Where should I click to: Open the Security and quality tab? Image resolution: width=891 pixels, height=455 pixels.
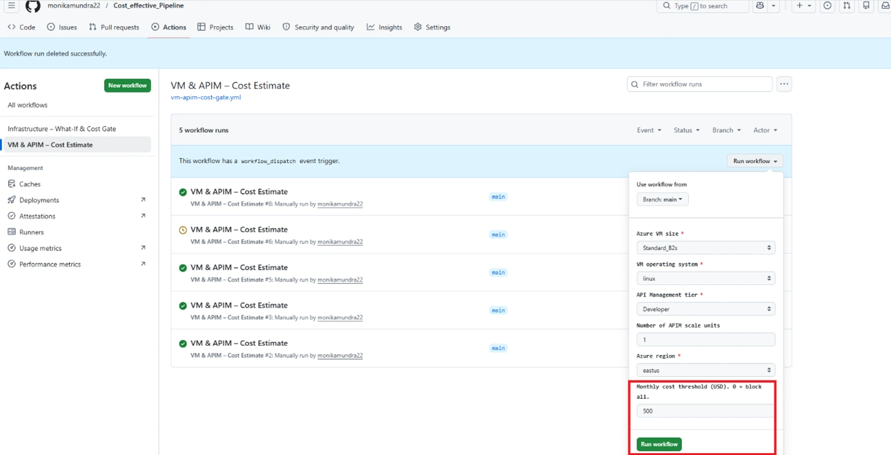(318, 27)
